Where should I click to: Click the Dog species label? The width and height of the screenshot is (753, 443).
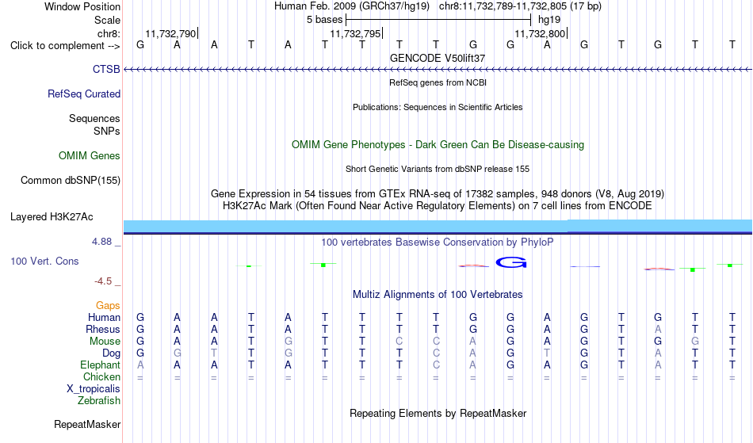coord(111,353)
